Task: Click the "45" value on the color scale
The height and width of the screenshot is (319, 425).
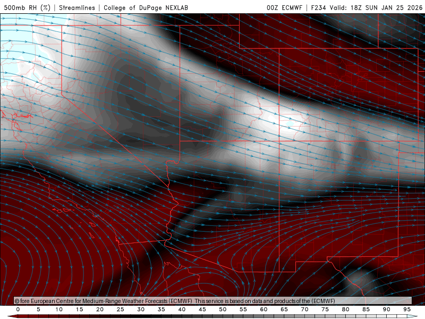Action: (x=202, y=309)
